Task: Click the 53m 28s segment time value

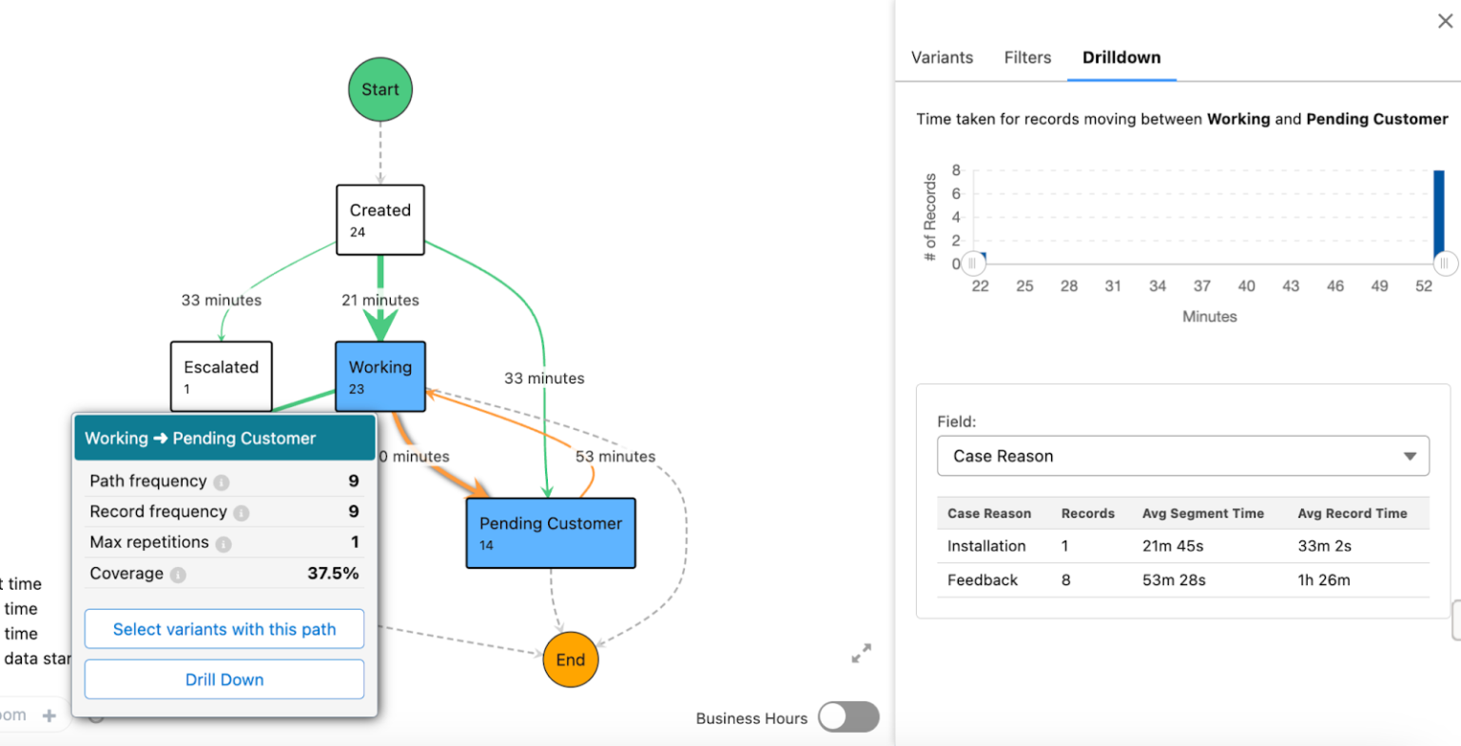Action: [1175, 579]
